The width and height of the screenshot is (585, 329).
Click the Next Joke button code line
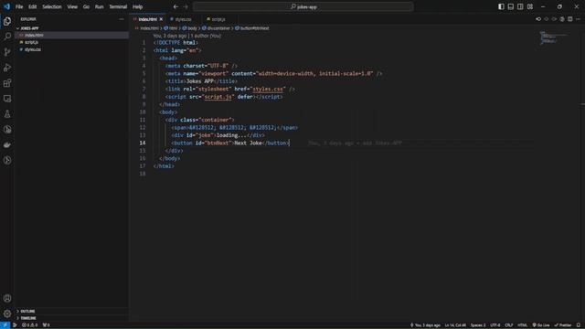pos(230,143)
